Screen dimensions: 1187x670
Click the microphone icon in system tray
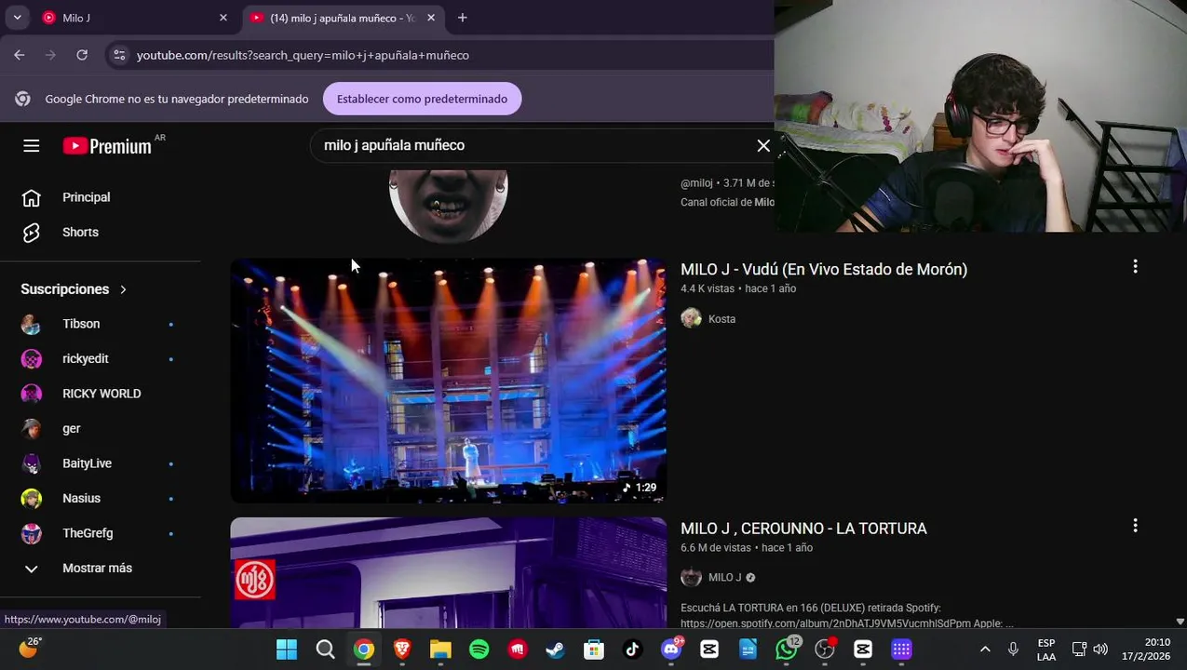click(x=1013, y=649)
